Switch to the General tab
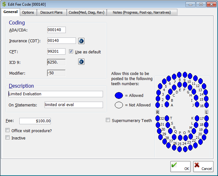 pos(10,12)
